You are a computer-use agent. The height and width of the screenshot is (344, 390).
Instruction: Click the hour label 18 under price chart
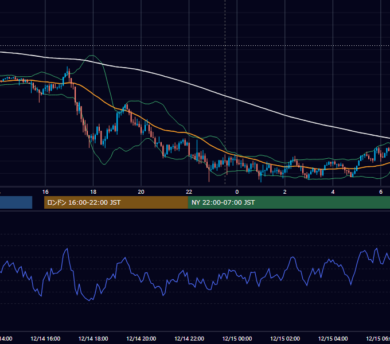click(x=93, y=192)
